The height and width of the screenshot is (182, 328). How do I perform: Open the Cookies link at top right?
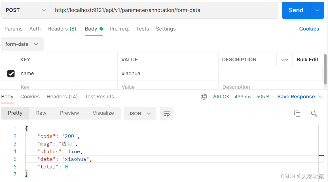coord(309,29)
